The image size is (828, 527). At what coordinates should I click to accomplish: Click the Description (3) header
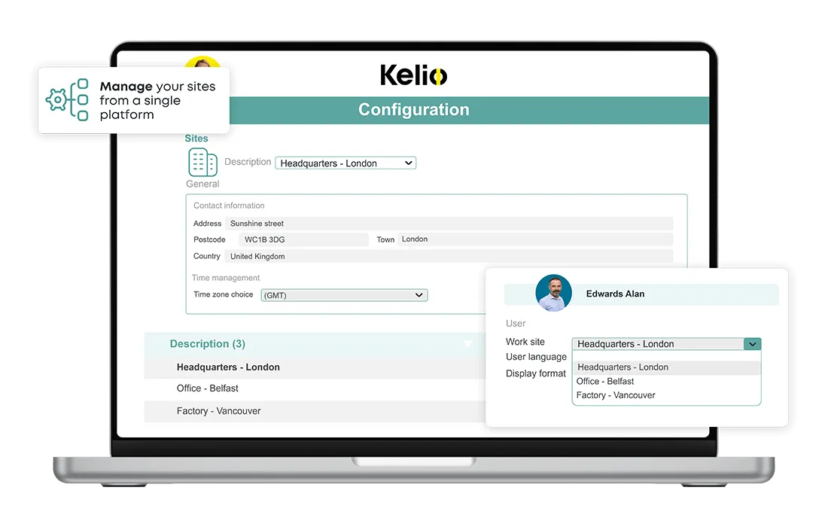point(208,344)
